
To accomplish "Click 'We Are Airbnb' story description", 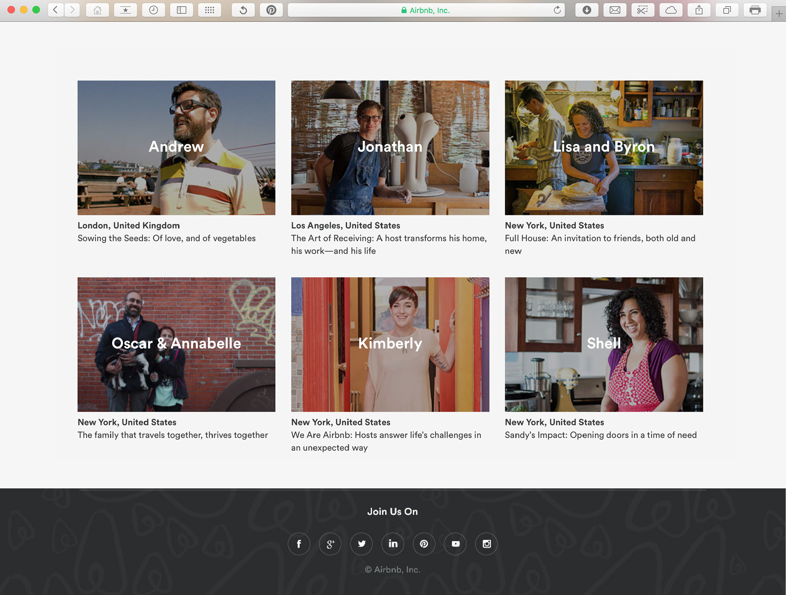I will click(x=386, y=441).
